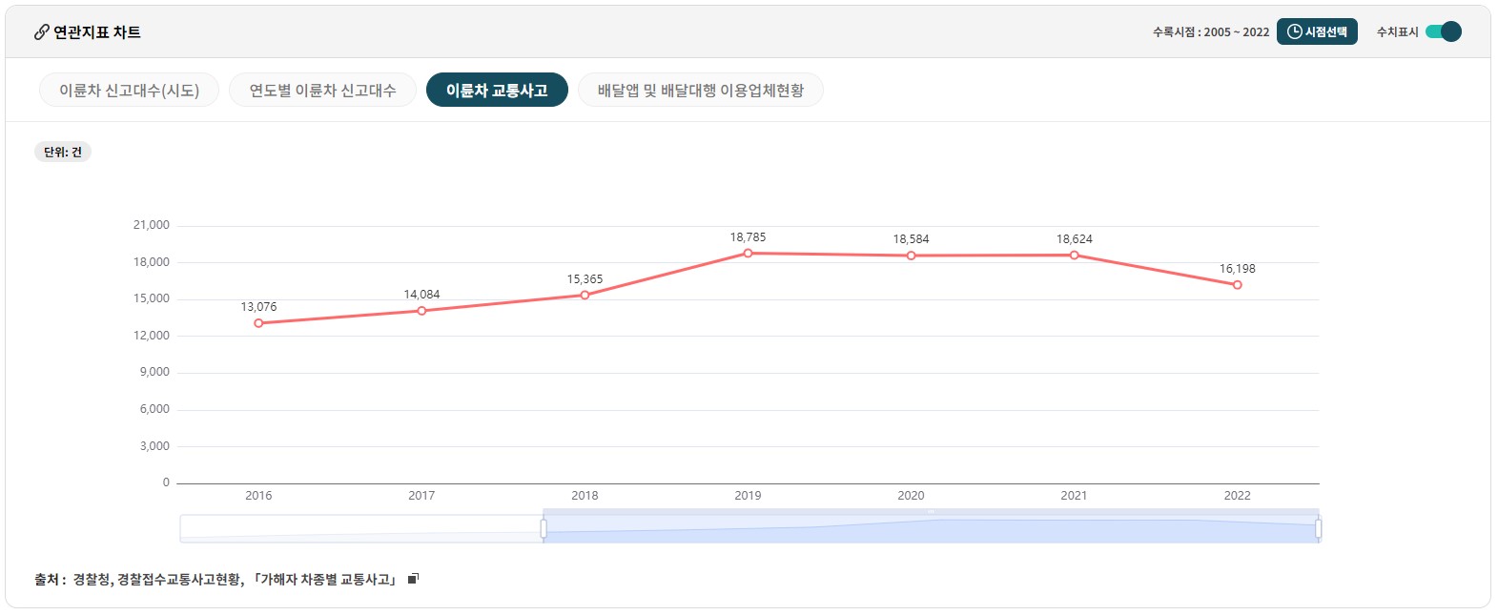
Task: Click the 2016 data point marker
Action: (258, 323)
